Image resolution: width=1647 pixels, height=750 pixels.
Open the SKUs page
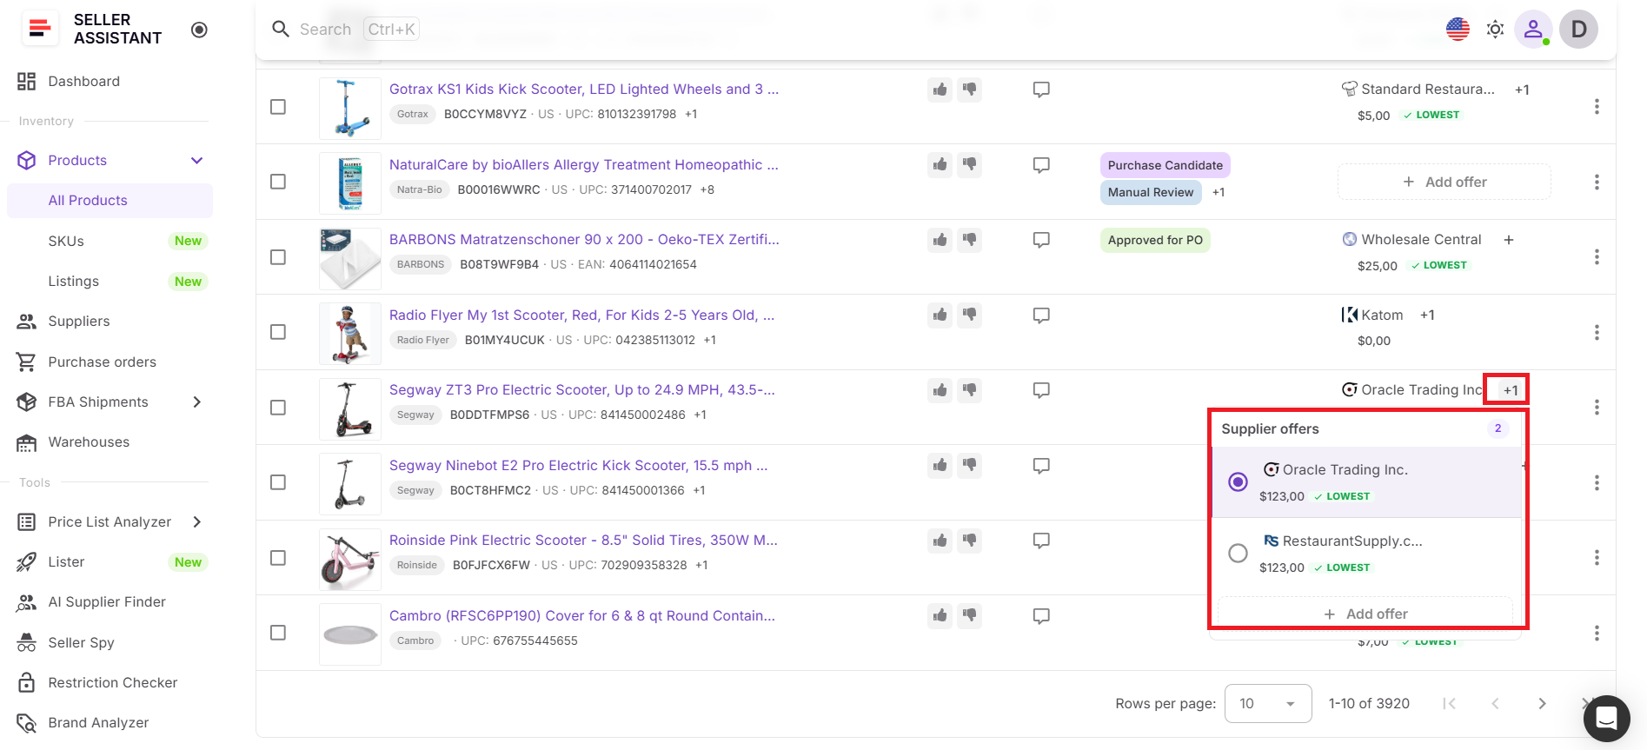click(x=66, y=242)
